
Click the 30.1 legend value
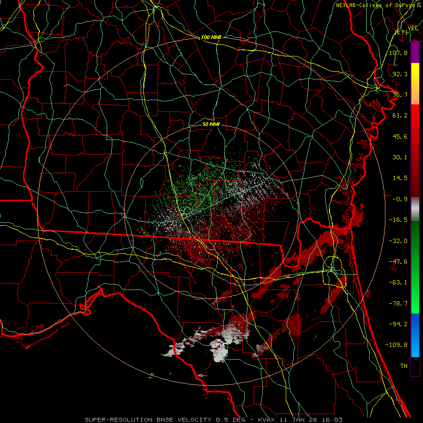pyautogui.click(x=400, y=157)
